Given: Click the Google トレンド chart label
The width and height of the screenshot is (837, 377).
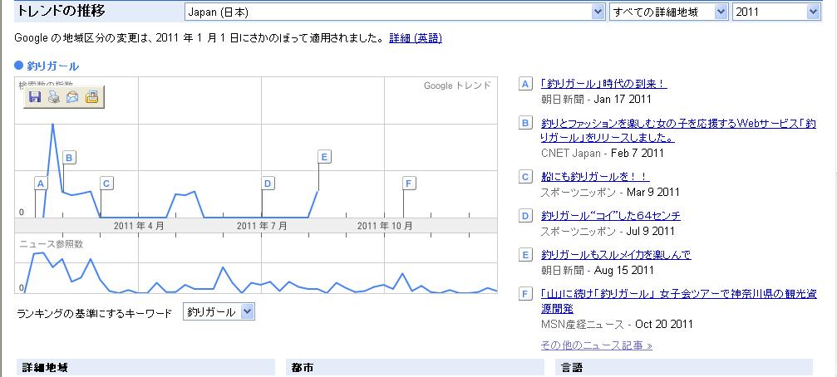Looking at the screenshot, I should 457,86.
